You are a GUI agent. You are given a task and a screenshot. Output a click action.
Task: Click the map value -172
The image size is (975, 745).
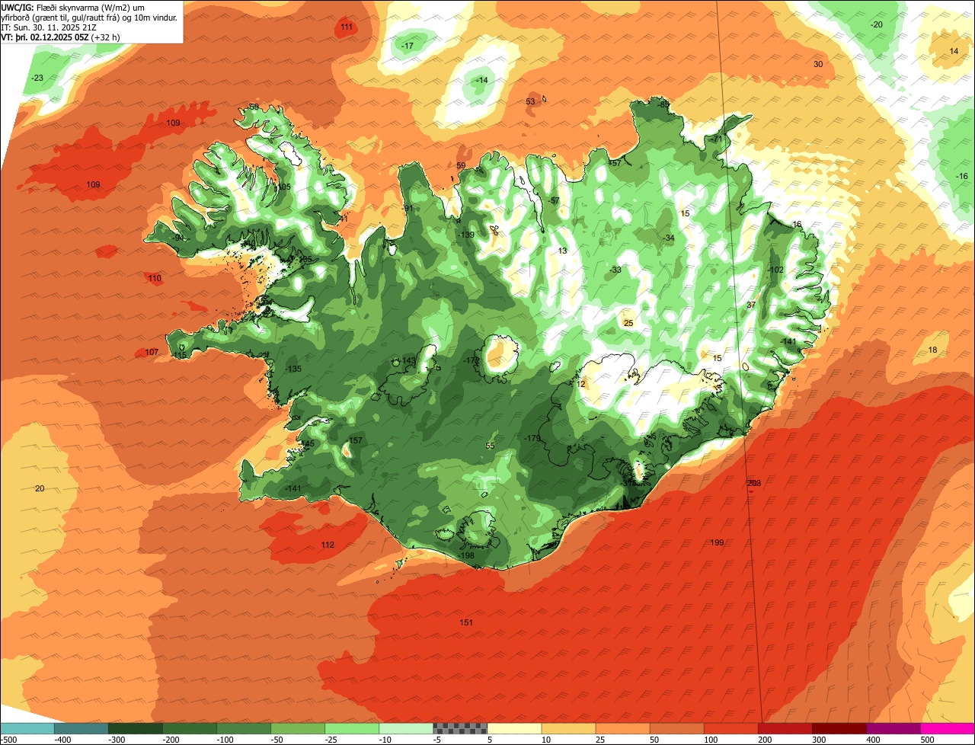pos(472,360)
